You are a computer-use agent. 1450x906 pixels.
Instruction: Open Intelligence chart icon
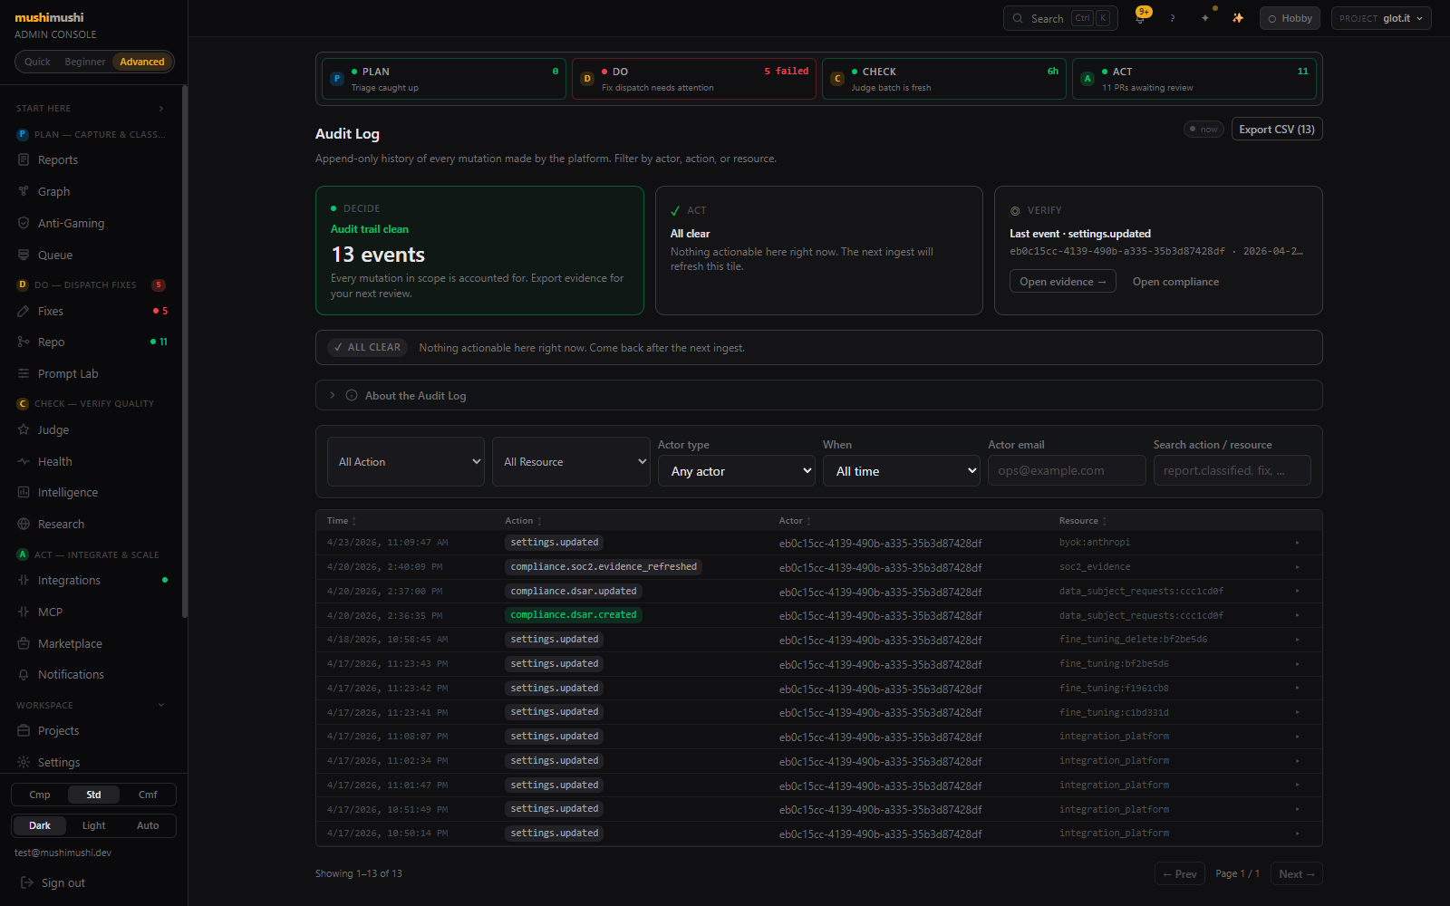click(24, 492)
